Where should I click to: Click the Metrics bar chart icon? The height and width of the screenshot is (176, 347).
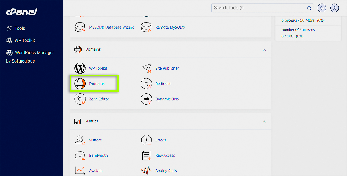pyautogui.click(x=78, y=121)
